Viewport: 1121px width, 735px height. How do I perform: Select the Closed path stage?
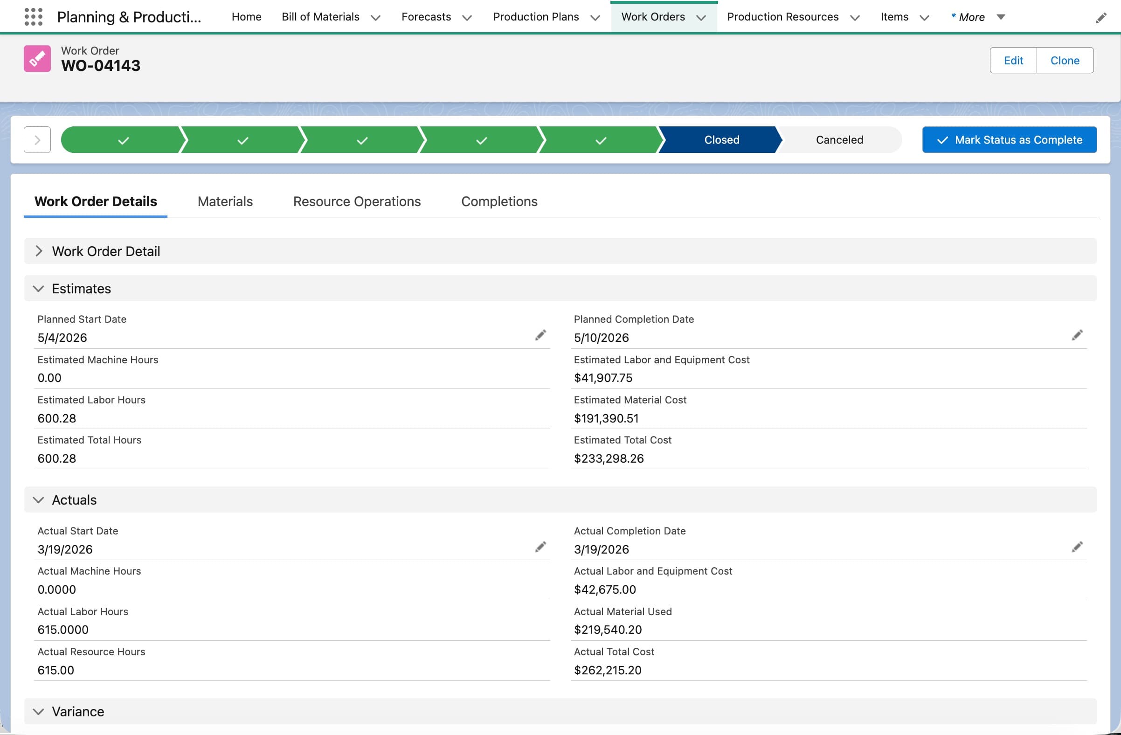(721, 140)
